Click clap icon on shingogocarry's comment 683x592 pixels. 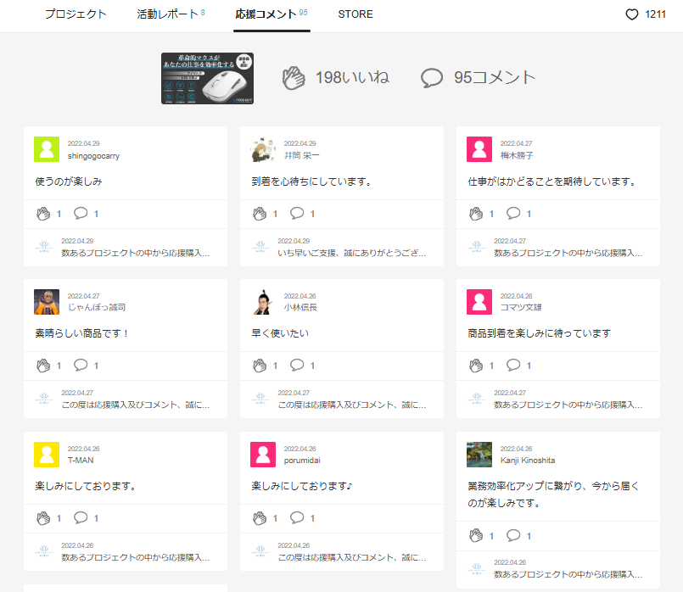pos(43,214)
